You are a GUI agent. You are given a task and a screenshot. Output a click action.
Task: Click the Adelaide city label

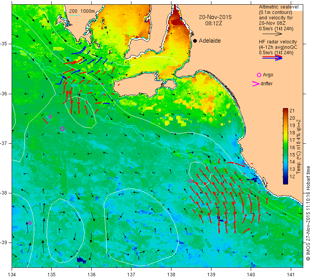click(210, 41)
